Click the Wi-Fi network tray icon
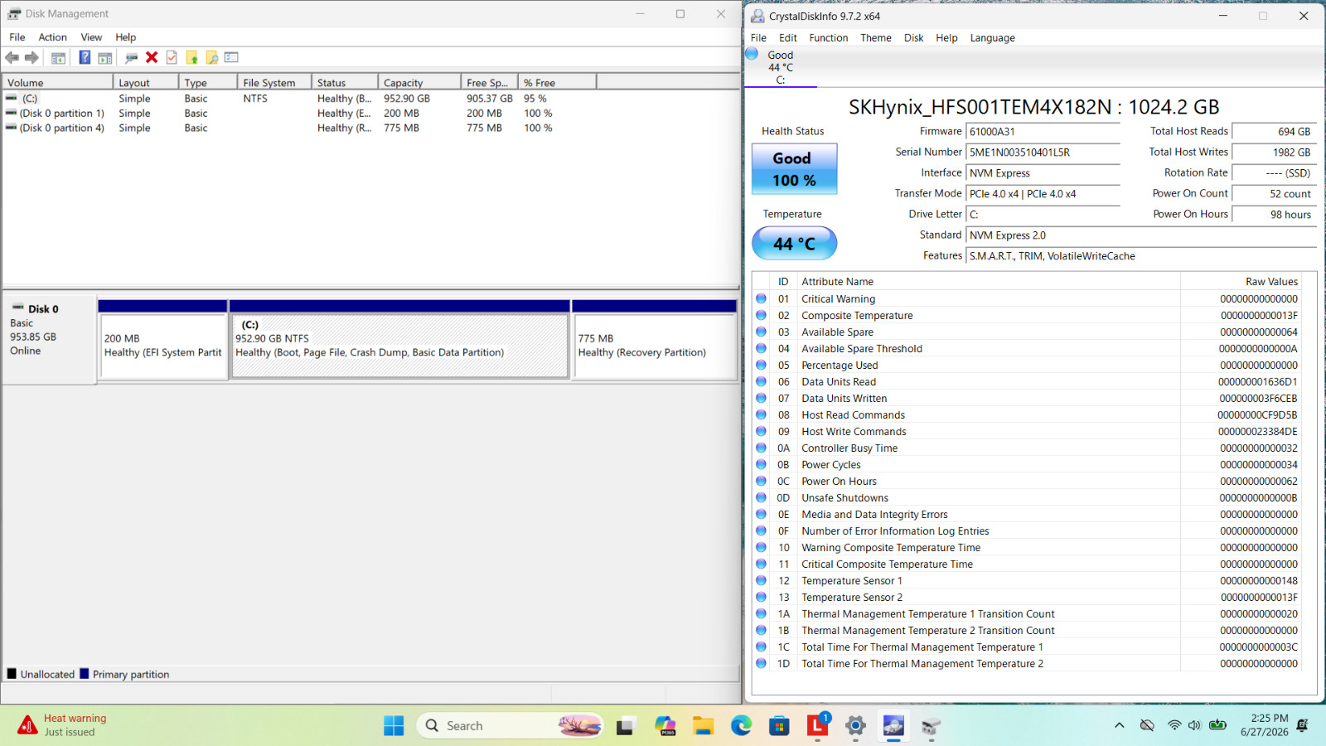This screenshot has height=746, width=1326. click(x=1174, y=725)
